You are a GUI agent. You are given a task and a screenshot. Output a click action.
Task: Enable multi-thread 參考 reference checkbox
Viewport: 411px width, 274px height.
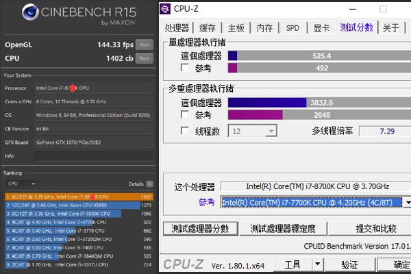[x=185, y=114]
